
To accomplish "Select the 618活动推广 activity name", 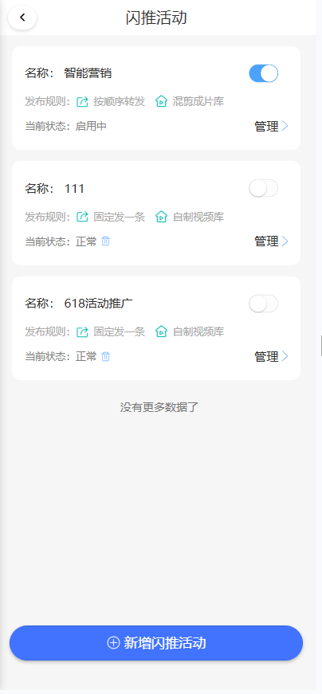I will point(98,304).
